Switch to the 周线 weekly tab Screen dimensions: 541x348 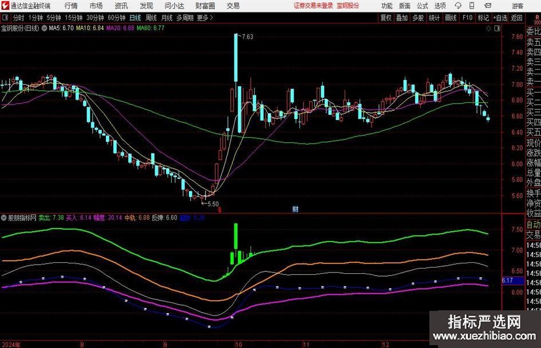pos(151,18)
